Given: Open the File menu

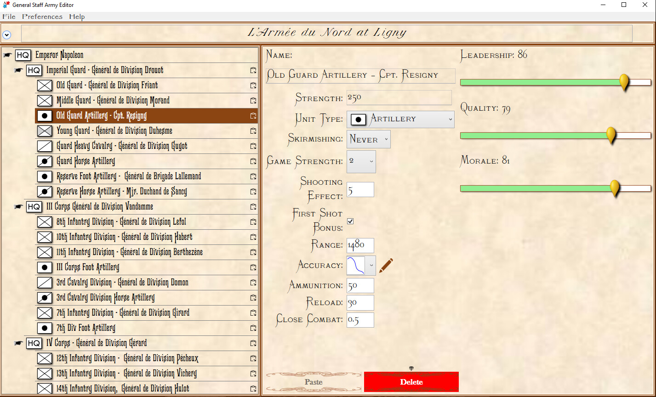Looking at the screenshot, I should tap(8, 17).
